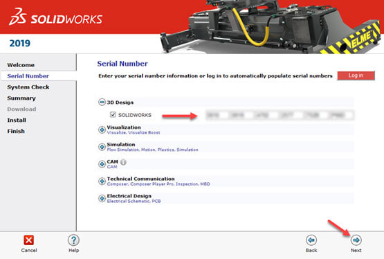Click the red X Cancel icon
This screenshot has width=384, height=259.
28,240
